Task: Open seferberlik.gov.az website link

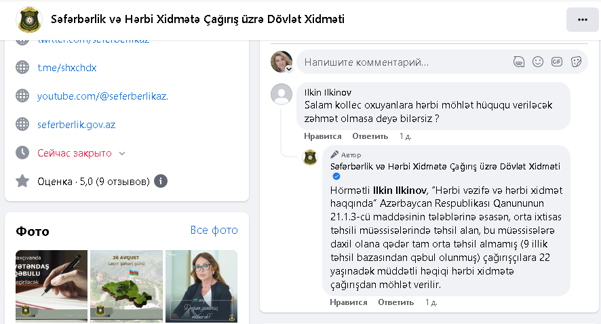Action: click(76, 125)
